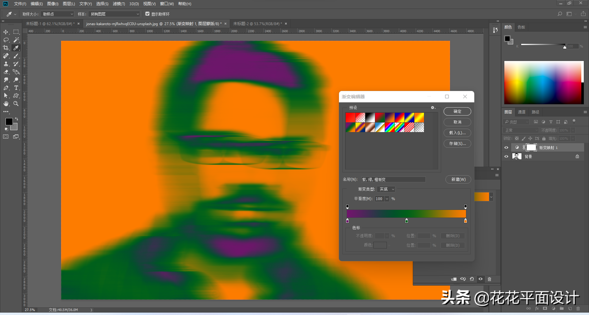Open gradient presets gear menu
This screenshot has width=589, height=315.
point(433,108)
